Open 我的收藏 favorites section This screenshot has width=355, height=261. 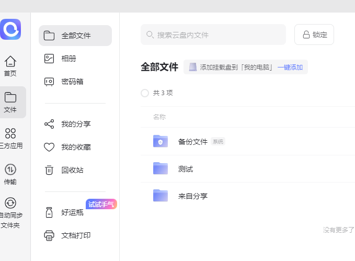click(75, 147)
